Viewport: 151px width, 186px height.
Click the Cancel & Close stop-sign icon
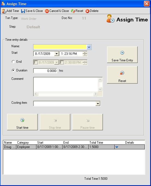pyautogui.click(x=47, y=11)
